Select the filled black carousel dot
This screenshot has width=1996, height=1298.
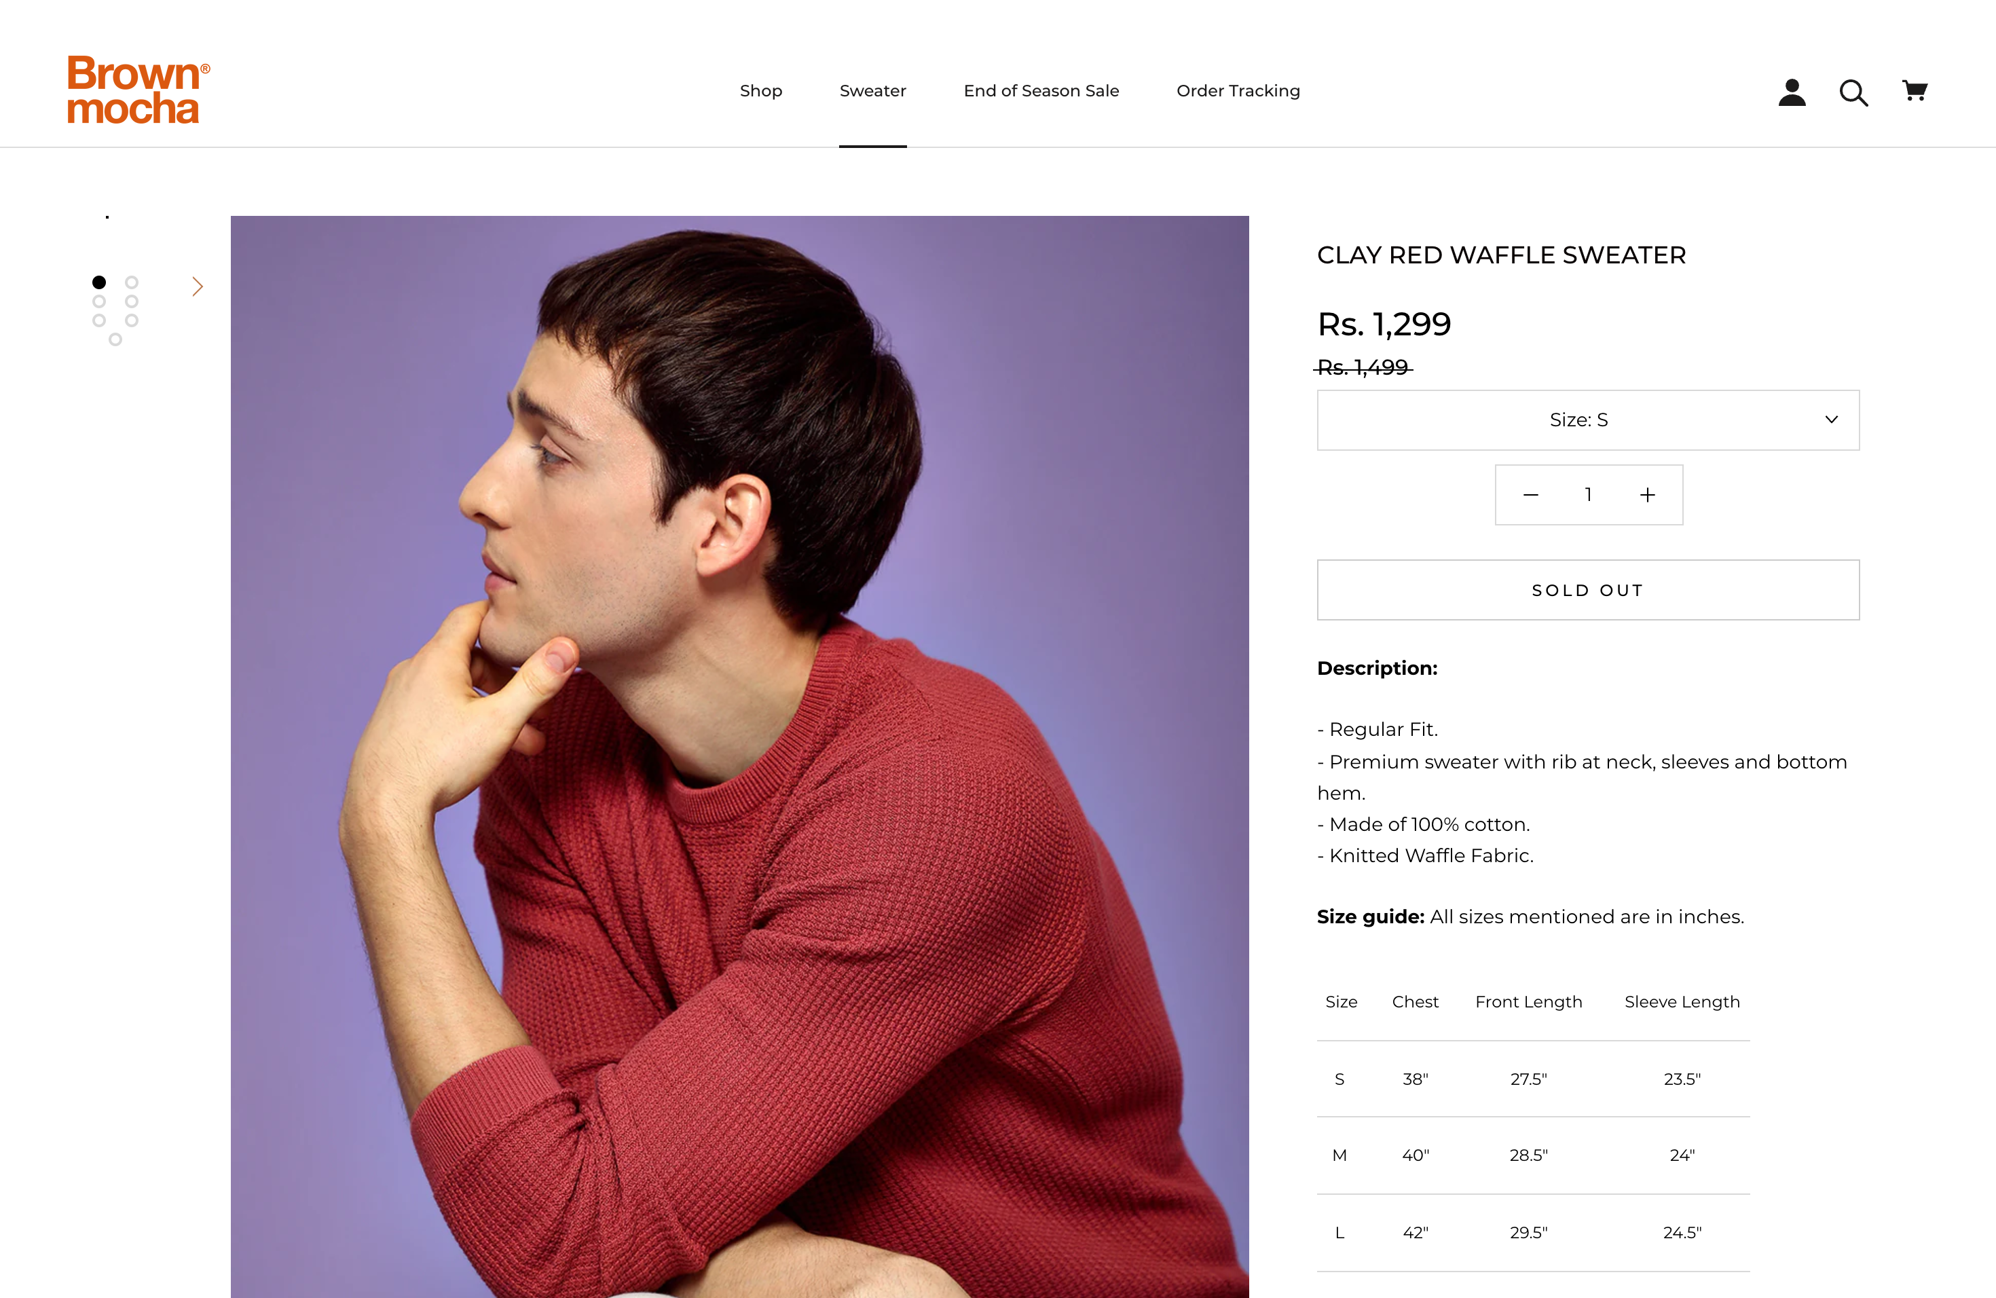coord(99,282)
